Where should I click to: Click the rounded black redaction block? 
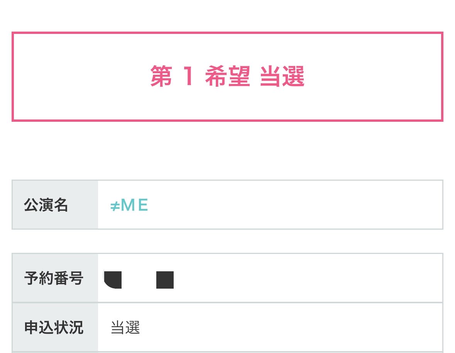point(113,280)
